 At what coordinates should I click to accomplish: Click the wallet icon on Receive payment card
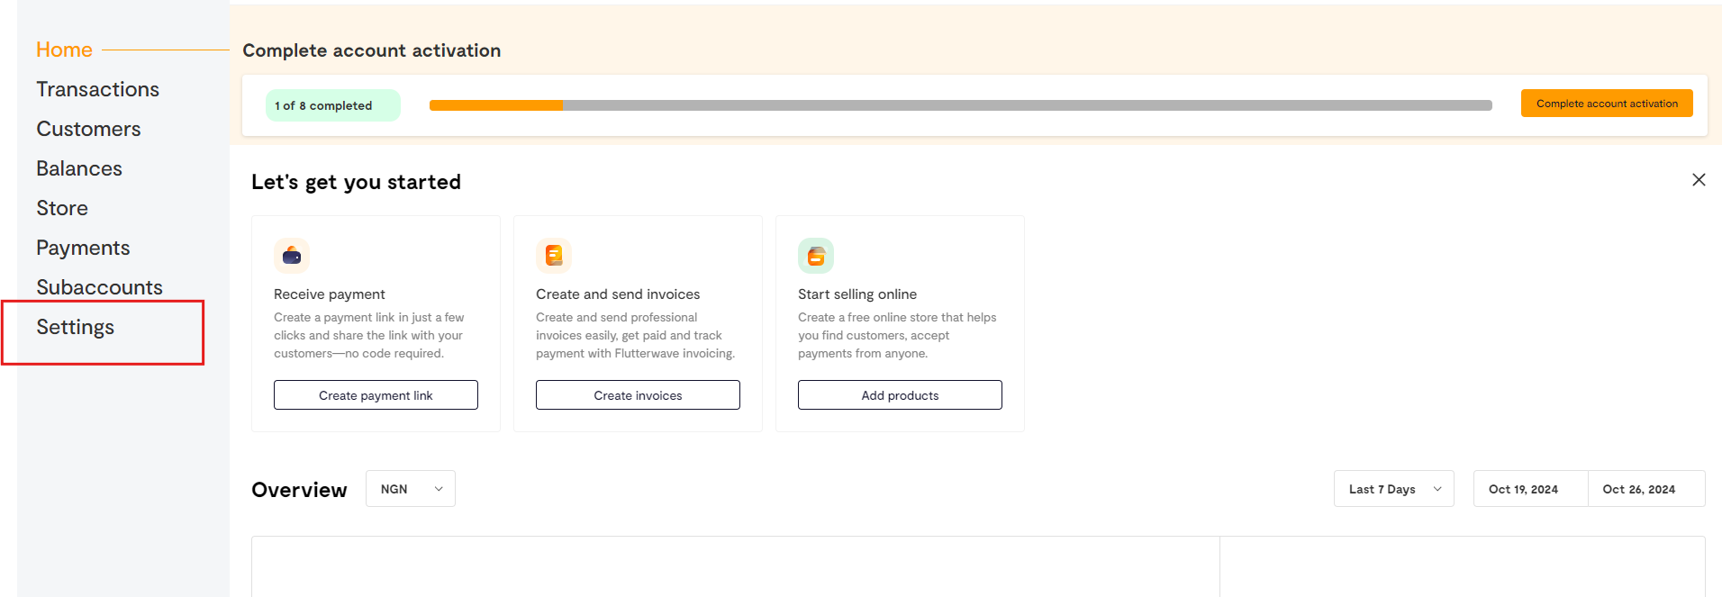pyautogui.click(x=292, y=256)
